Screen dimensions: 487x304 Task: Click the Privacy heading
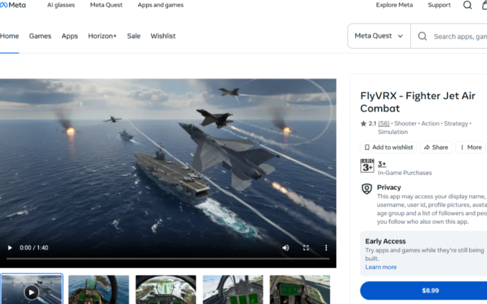(x=389, y=187)
